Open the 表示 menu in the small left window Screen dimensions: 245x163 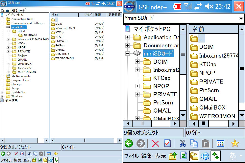(27, 160)
